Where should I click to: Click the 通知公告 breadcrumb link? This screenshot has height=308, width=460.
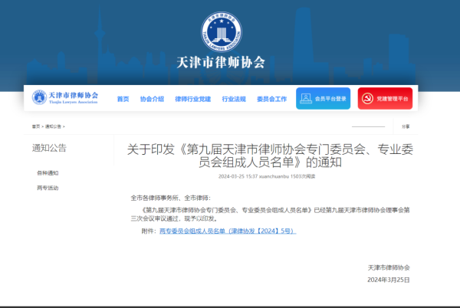point(53,126)
